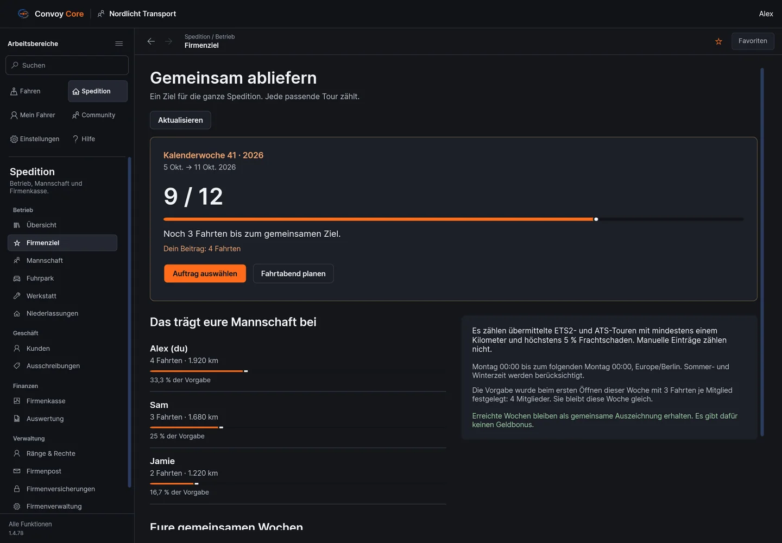Click the Spedition / Betrieb breadcrumb
Image resolution: width=782 pixels, height=543 pixels.
pyautogui.click(x=210, y=36)
